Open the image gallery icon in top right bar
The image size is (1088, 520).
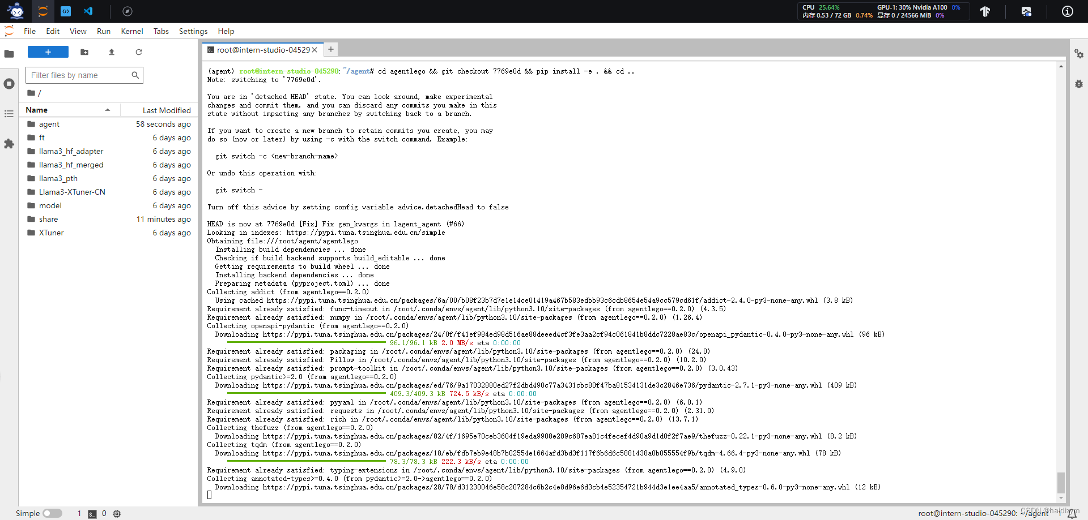coord(1026,11)
